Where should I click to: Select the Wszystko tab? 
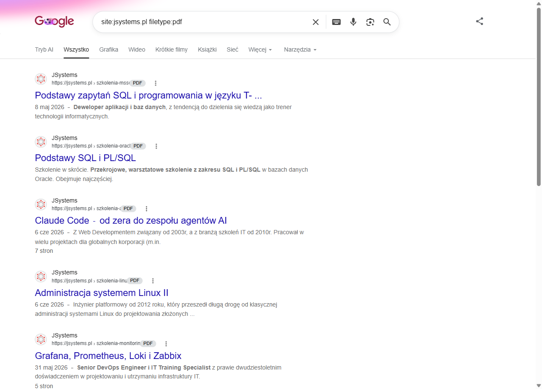76,49
